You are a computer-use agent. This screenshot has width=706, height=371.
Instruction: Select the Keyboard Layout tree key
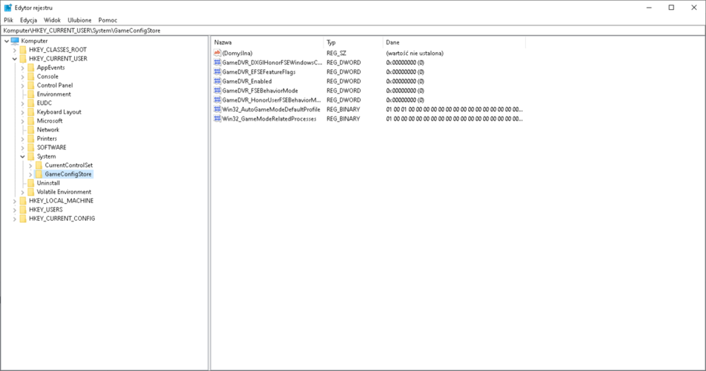59,112
